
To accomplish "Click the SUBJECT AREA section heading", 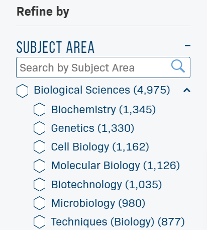I will [55, 47].
